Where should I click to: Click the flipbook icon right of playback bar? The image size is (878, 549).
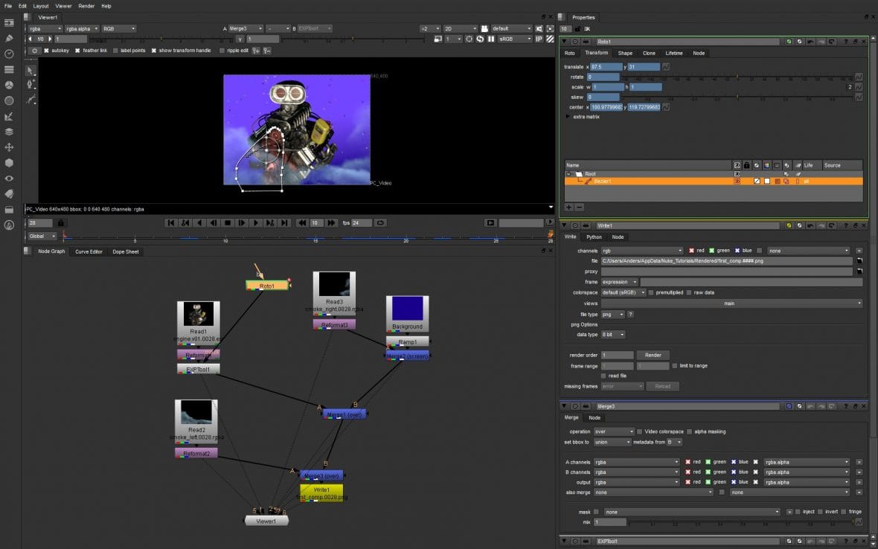[490, 222]
